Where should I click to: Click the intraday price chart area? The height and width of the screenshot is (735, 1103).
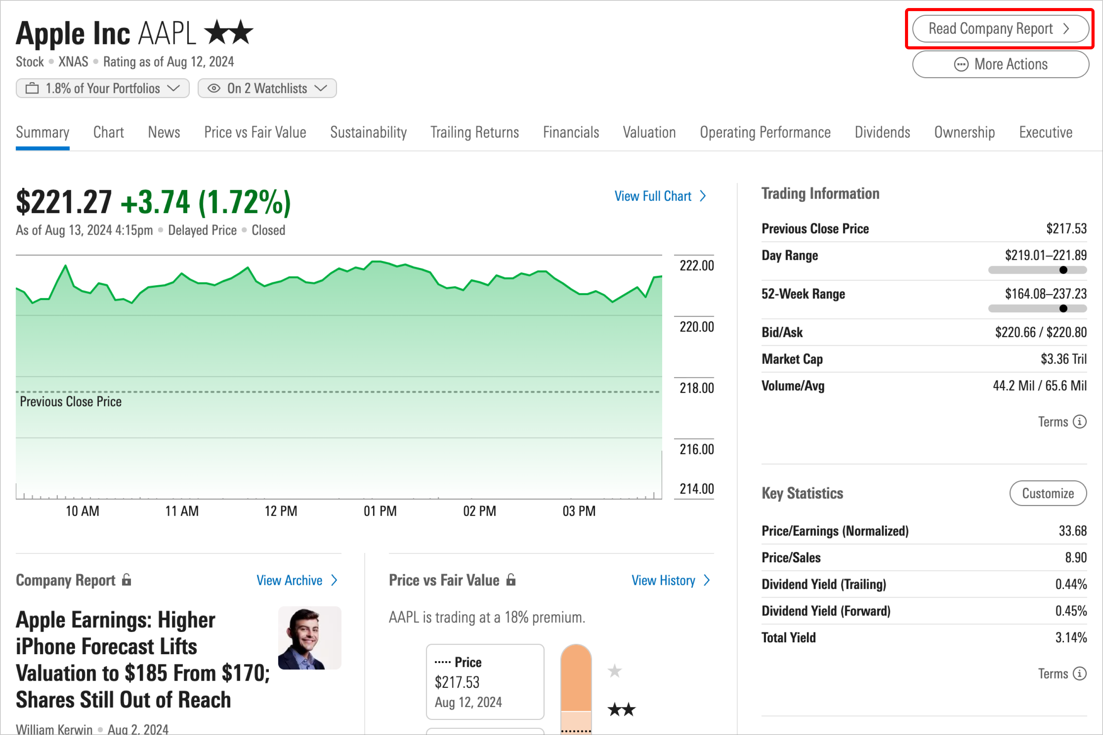click(339, 377)
